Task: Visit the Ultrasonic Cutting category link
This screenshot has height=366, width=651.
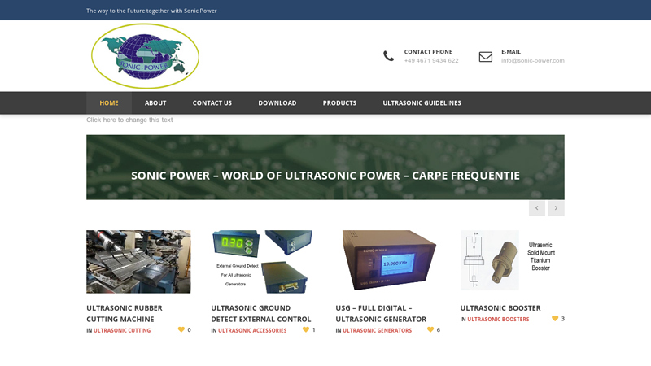Action: click(x=122, y=331)
